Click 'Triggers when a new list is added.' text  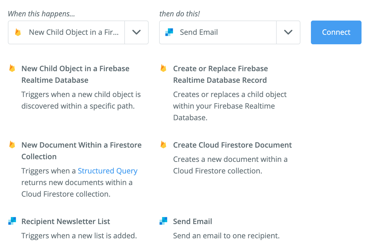79,236
